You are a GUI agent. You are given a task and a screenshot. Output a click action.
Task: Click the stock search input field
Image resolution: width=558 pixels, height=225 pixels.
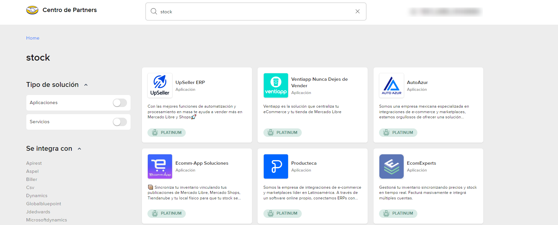256,12
